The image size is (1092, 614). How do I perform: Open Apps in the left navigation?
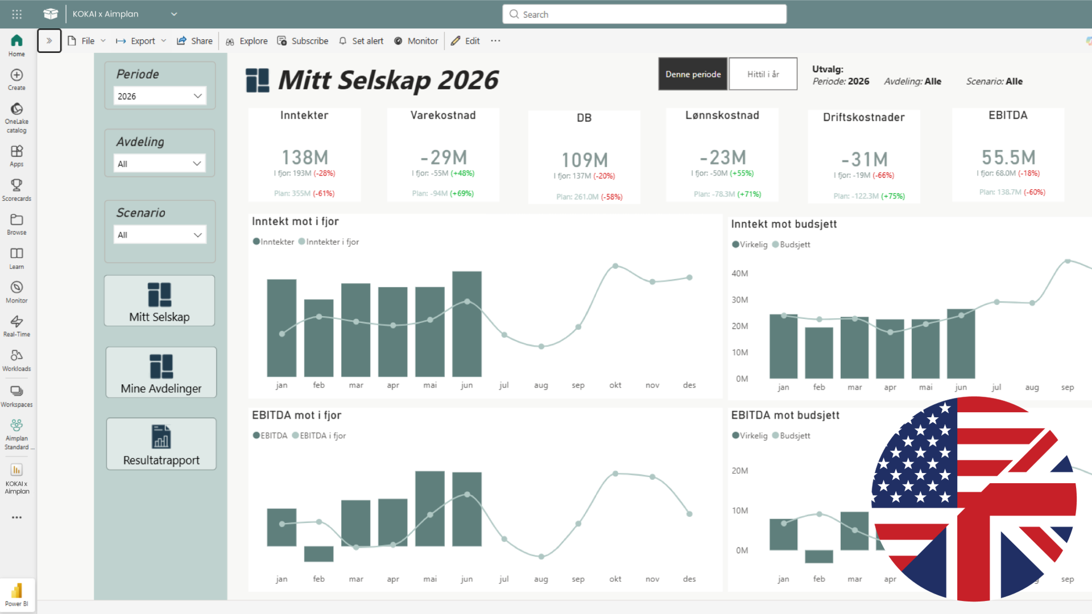tap(16, 156)
